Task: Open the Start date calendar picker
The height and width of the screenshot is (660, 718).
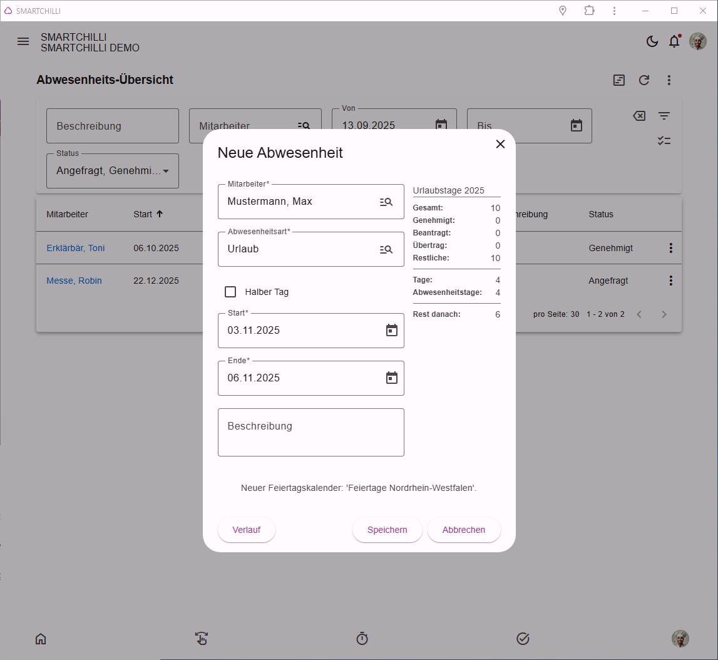Action: [391, 330]
